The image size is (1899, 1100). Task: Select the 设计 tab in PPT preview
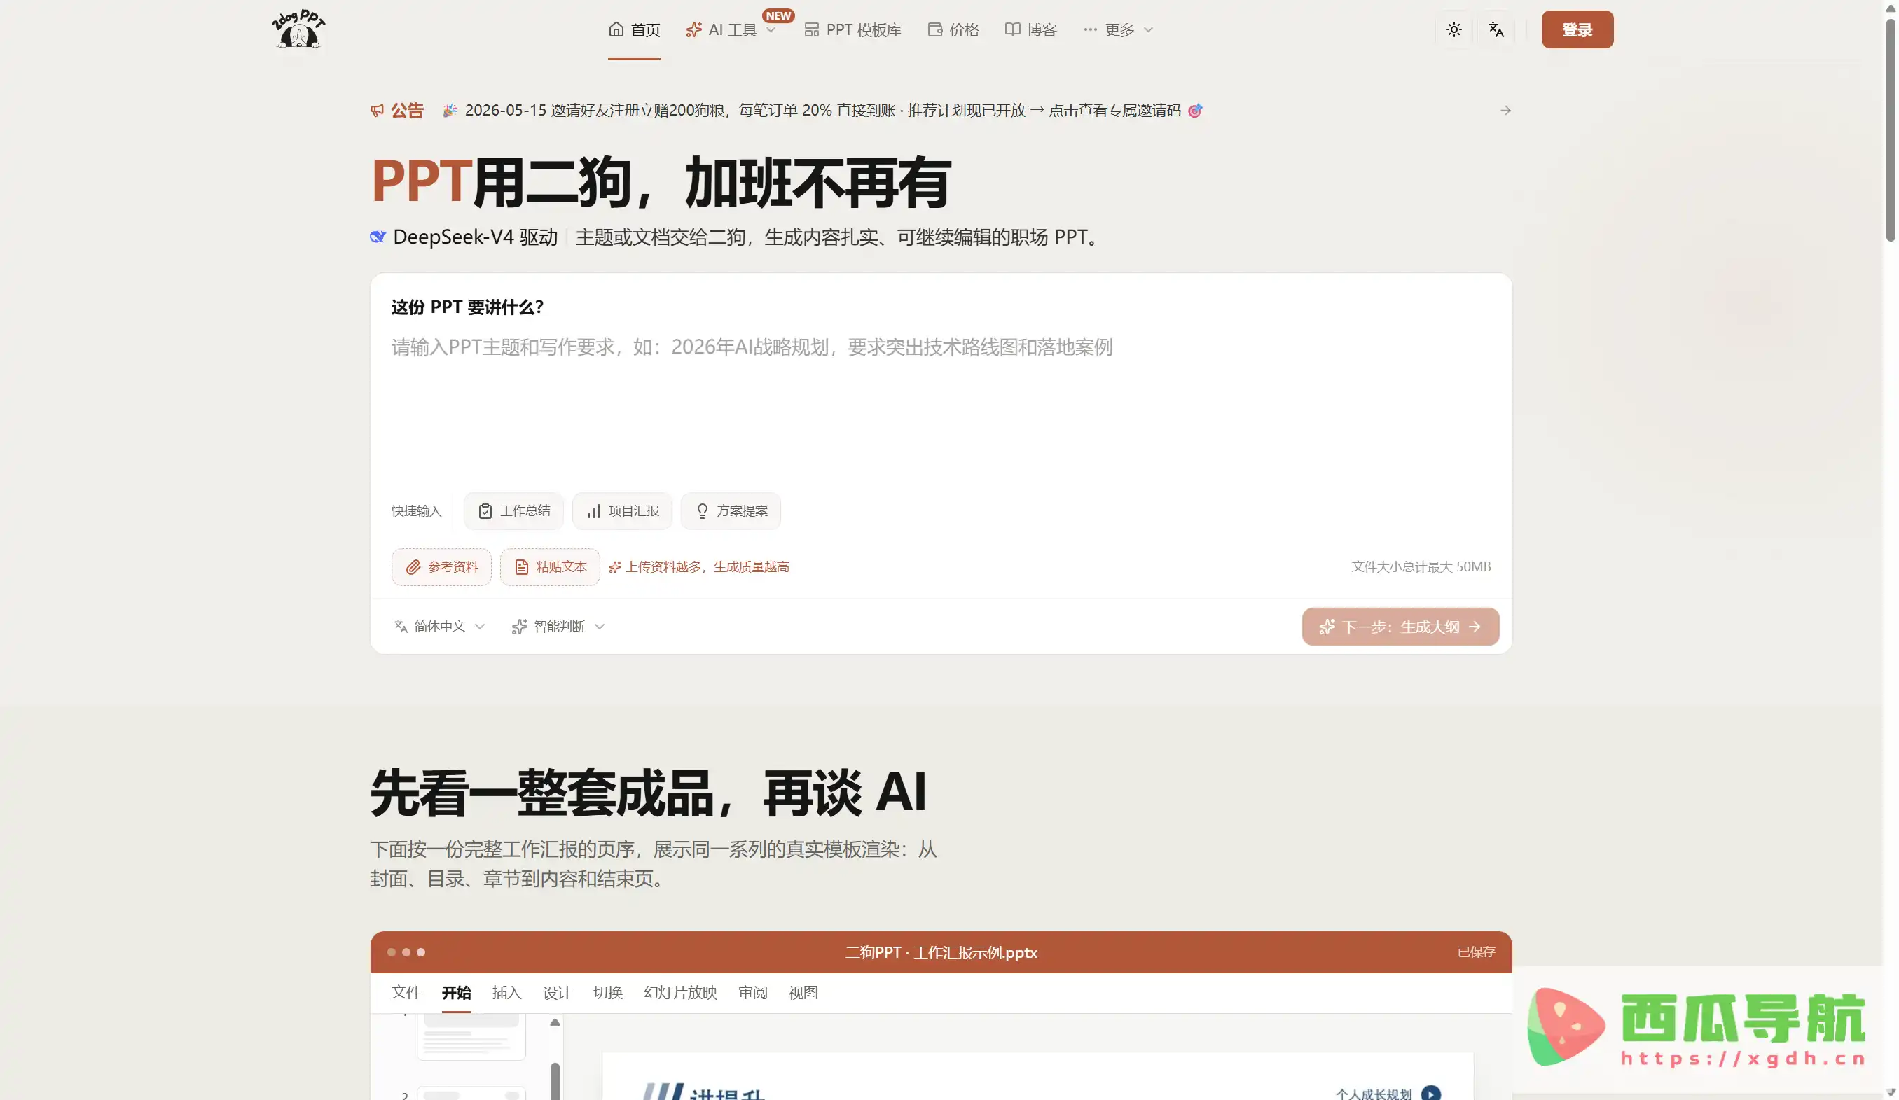point(557,992)
